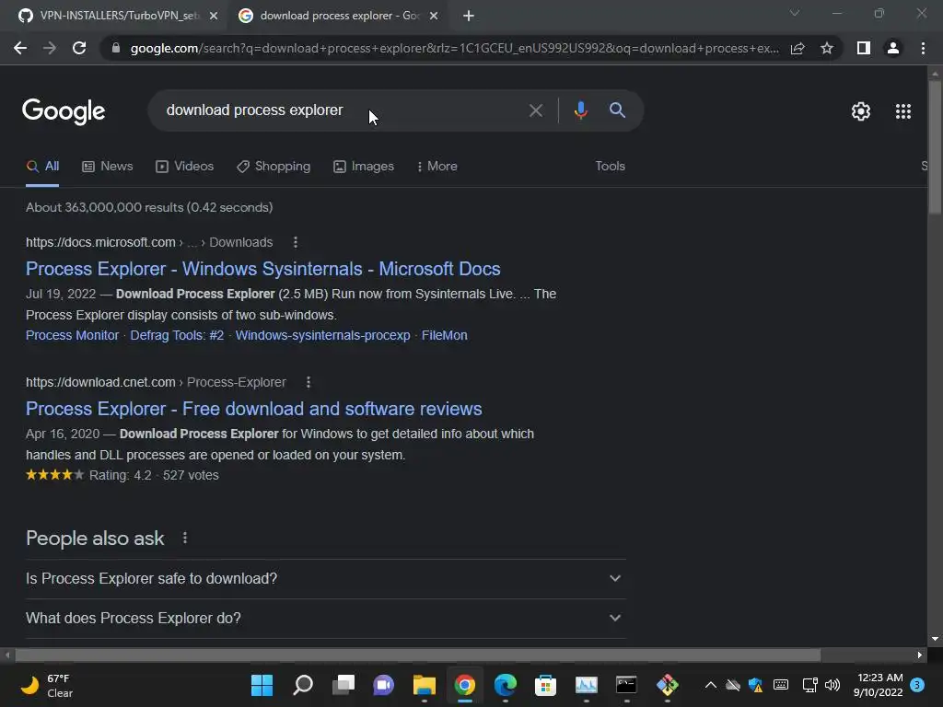Click the browser forward arrow
The width and height of the screenshot is (943, 707).
tap(50, 48)
